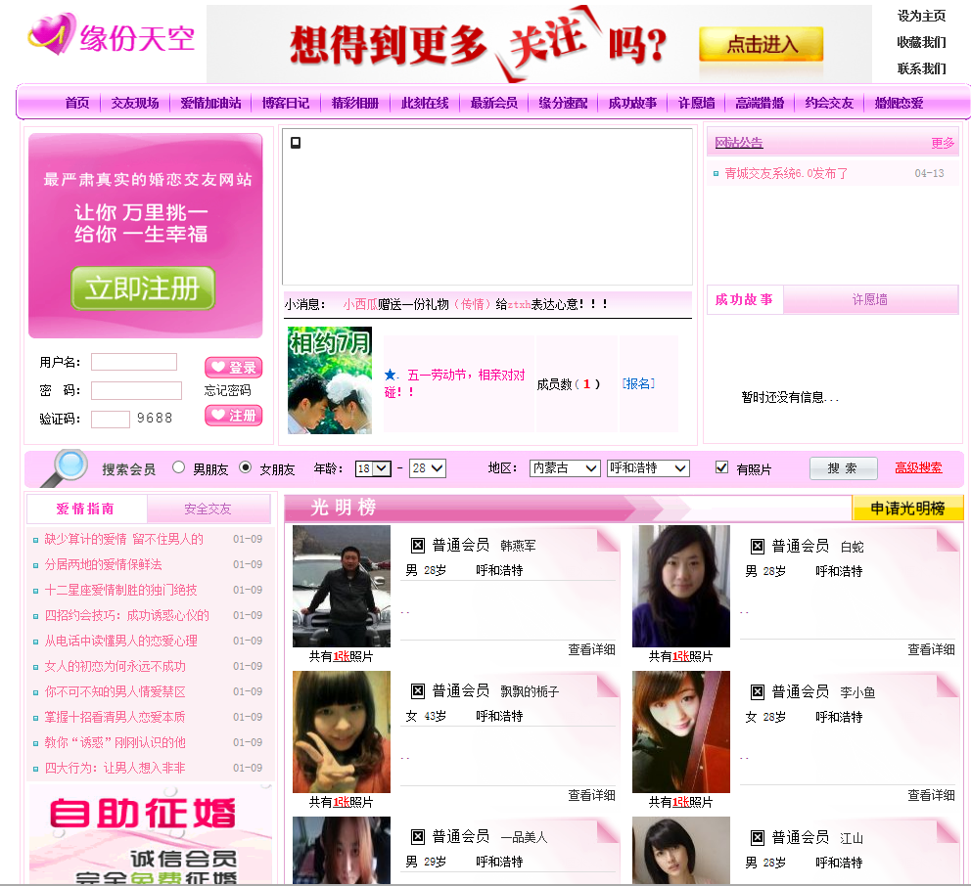Click 查看详细 for member 李小鱼
971x886 pixels.
[931, 795]
